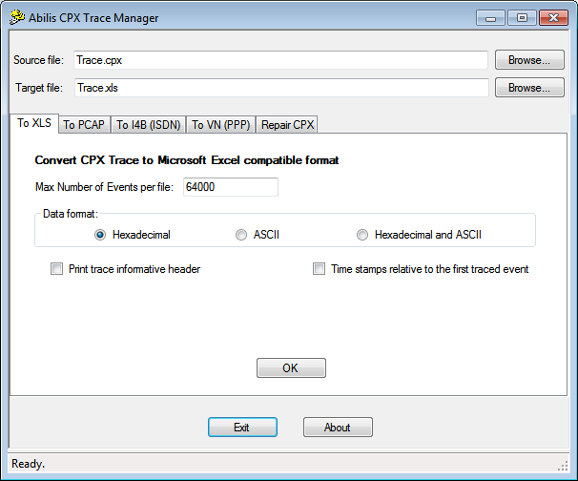
Task: Select the Hexadecimal data format option
Action: [100, 235]
